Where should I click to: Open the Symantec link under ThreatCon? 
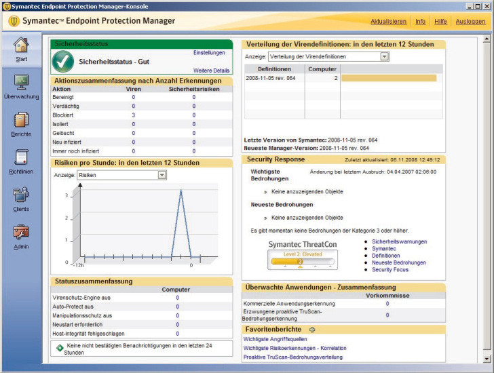(x=384, y=249)
